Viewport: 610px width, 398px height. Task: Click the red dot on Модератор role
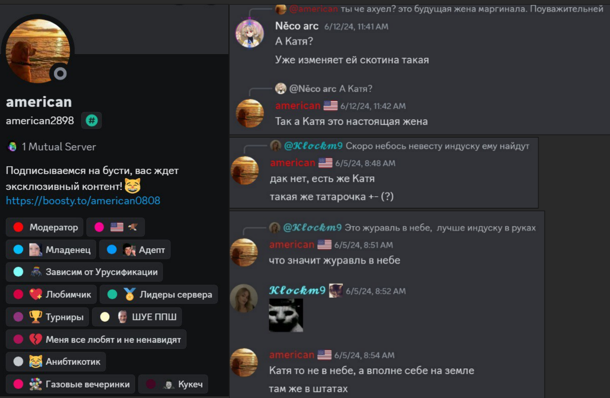(x=18, y=227)
